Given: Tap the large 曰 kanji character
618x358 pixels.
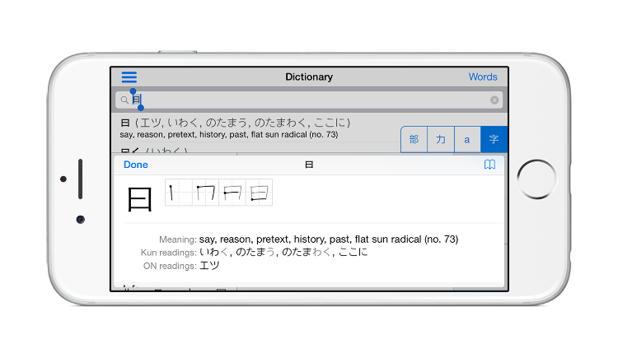Looking at the screenshot, I should tap(139, 200).
